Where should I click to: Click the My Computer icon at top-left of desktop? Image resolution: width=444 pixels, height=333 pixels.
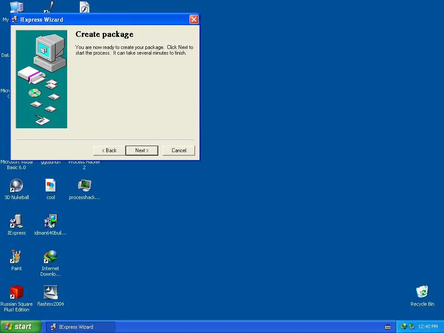[16, 7]
